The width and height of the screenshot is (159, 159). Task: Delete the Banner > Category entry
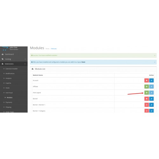coord(147,111)
